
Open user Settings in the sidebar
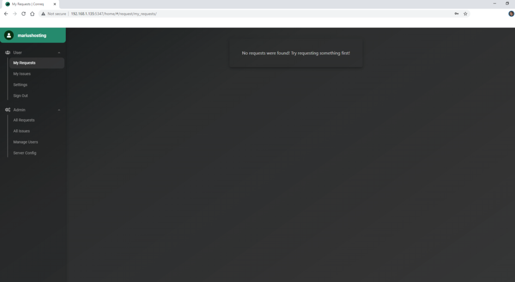(x=20, y=85)
